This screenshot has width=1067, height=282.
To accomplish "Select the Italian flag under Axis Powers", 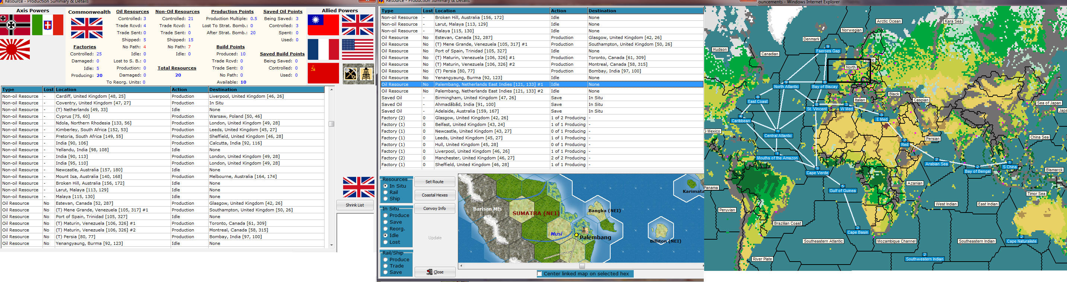I will point(48,25).
